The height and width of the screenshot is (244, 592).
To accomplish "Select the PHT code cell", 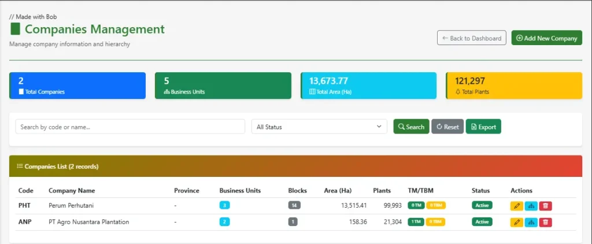I will coord(24,205).
